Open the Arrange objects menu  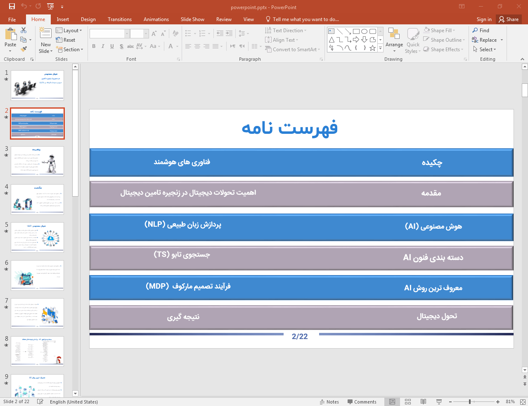394,40
